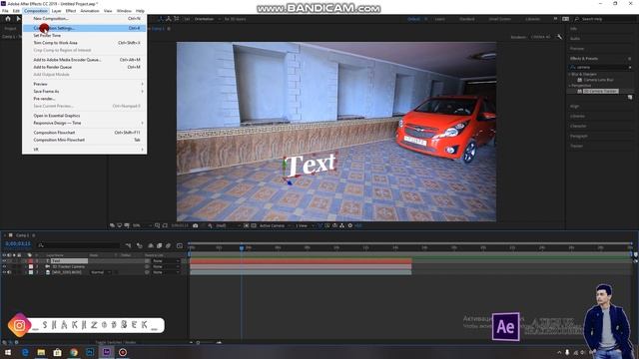The width and height of the screenshot is (639, 359).
Task: Open the viewer magnification dropdown
Action: (142, 225)
